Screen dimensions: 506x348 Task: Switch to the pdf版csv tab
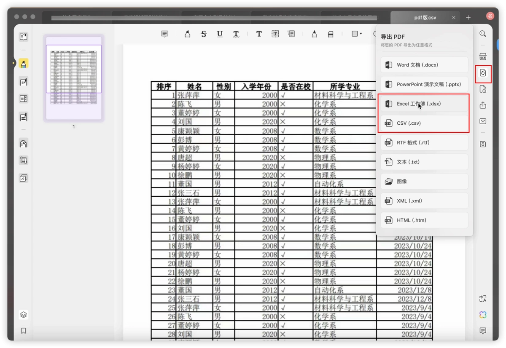425,18
